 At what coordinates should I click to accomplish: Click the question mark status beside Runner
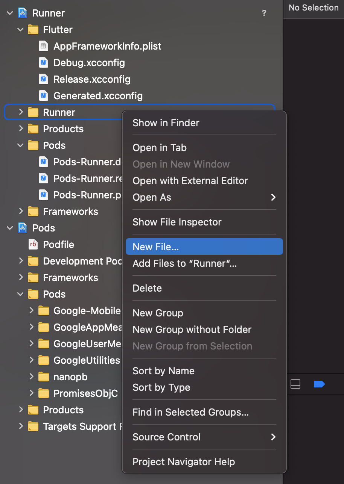point(264,13)
